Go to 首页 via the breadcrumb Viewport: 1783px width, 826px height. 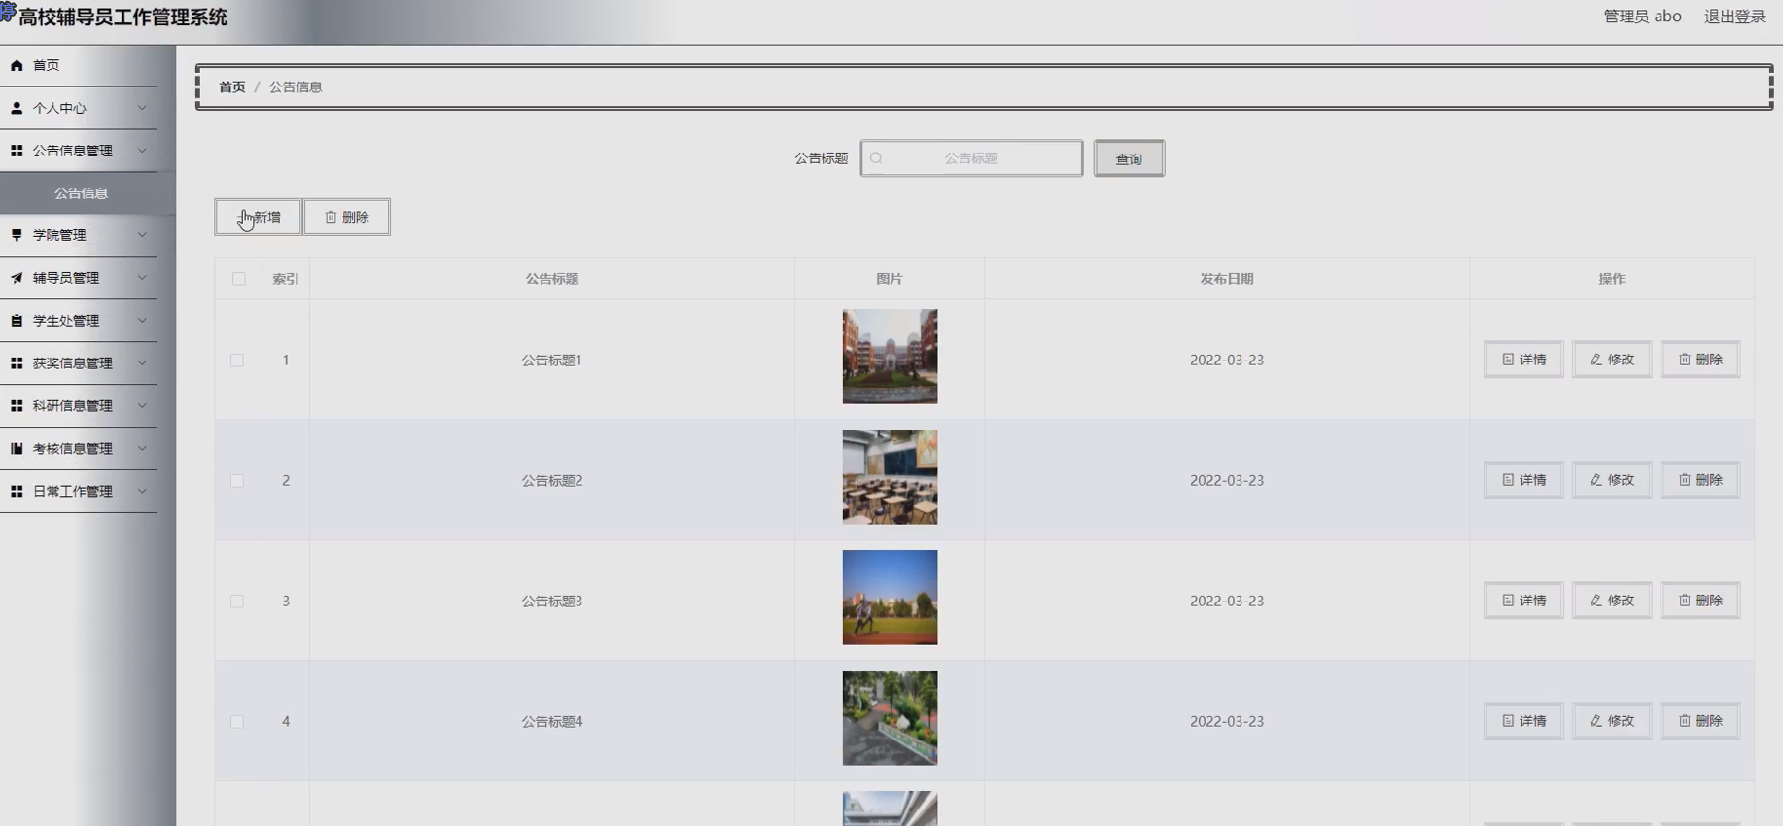[x=232, y=86]
